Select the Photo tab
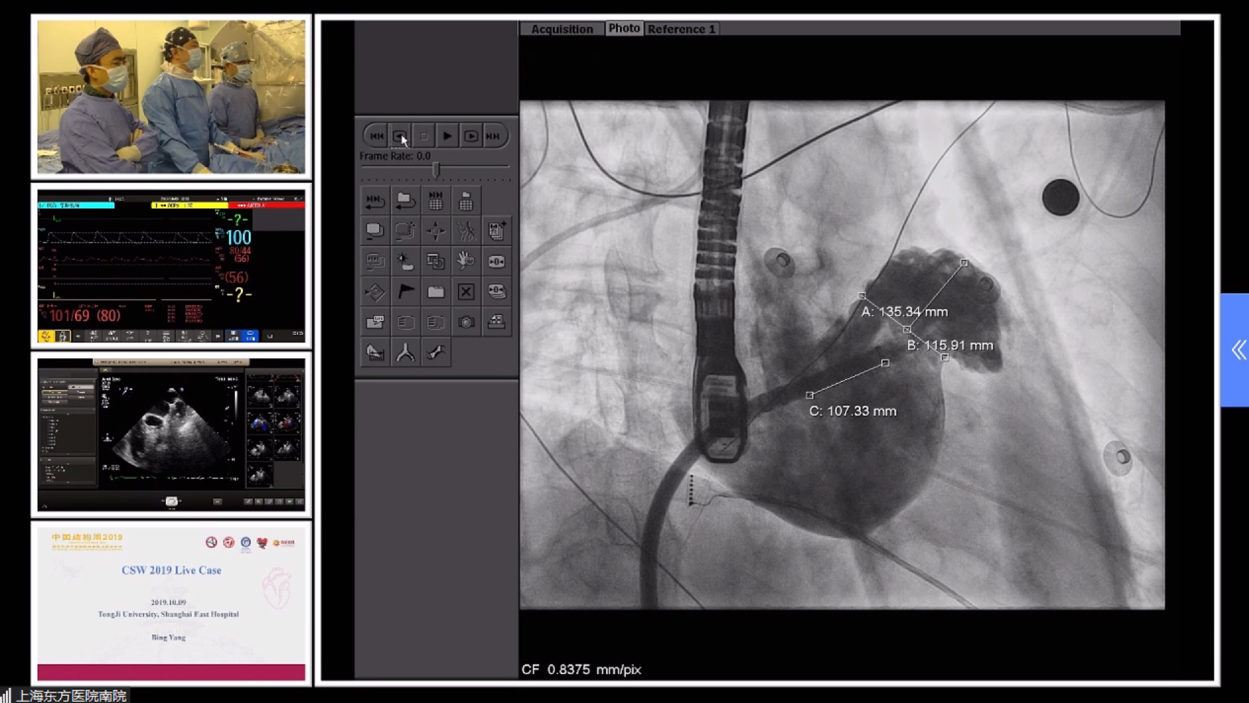Image resolution: width=1249 pixels, height=703 pixels. tap(624, 28)
